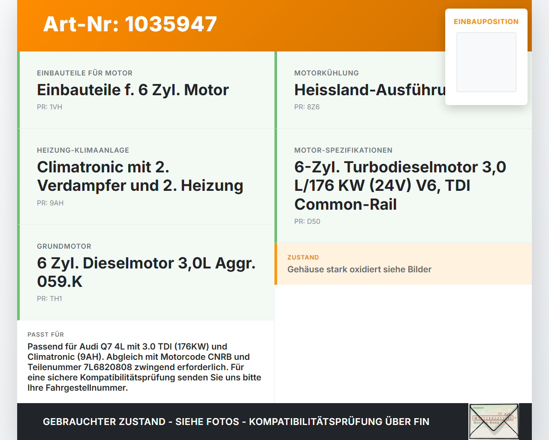The image size is (549, 440).
Task: Click the Passend für Audi Q7 4L paragraph
Action: pyautogui.click(x=145, y=367)
